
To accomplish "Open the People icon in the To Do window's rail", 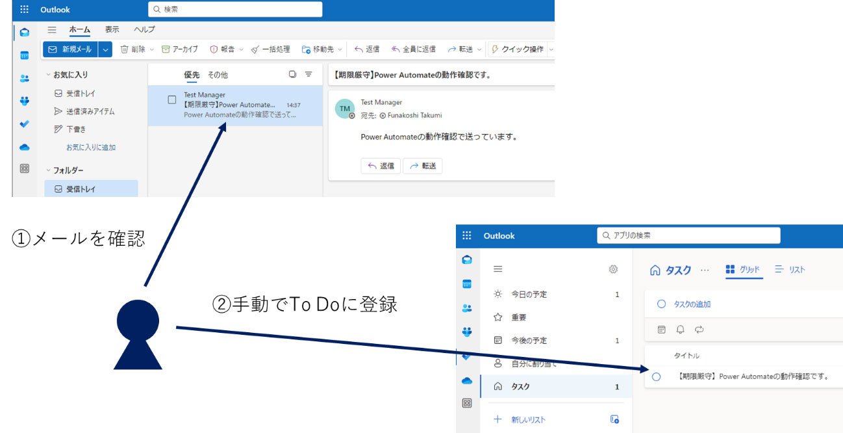I will pyautogui.click(x=467, y=308).
